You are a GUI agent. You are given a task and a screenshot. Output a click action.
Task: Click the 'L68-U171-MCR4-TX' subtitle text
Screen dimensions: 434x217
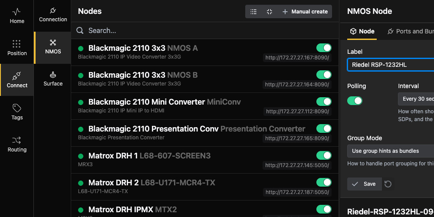pyautogui.click(x=103, y=191)
